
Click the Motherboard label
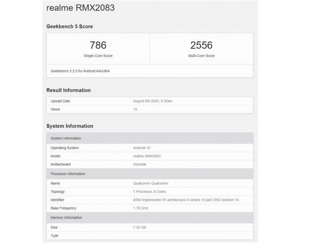(x=60, y=164)
